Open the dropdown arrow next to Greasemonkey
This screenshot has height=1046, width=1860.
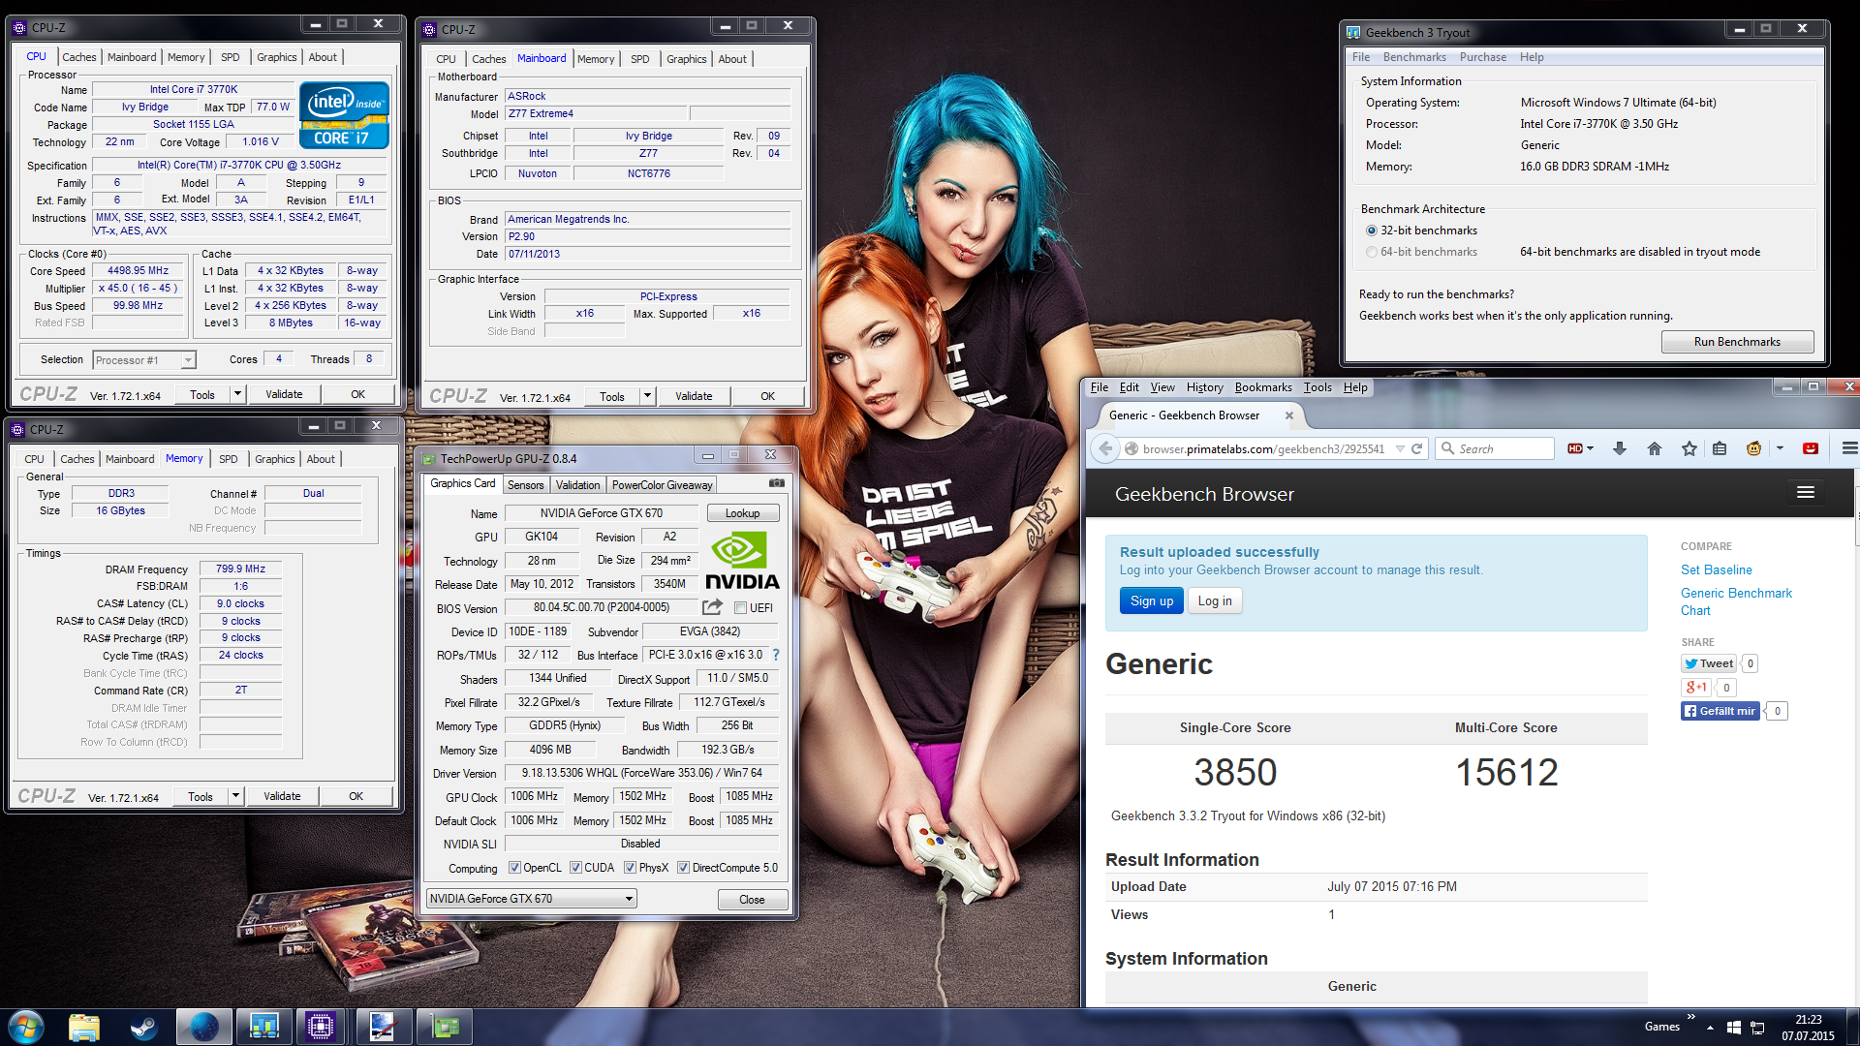click(1780, 448)
